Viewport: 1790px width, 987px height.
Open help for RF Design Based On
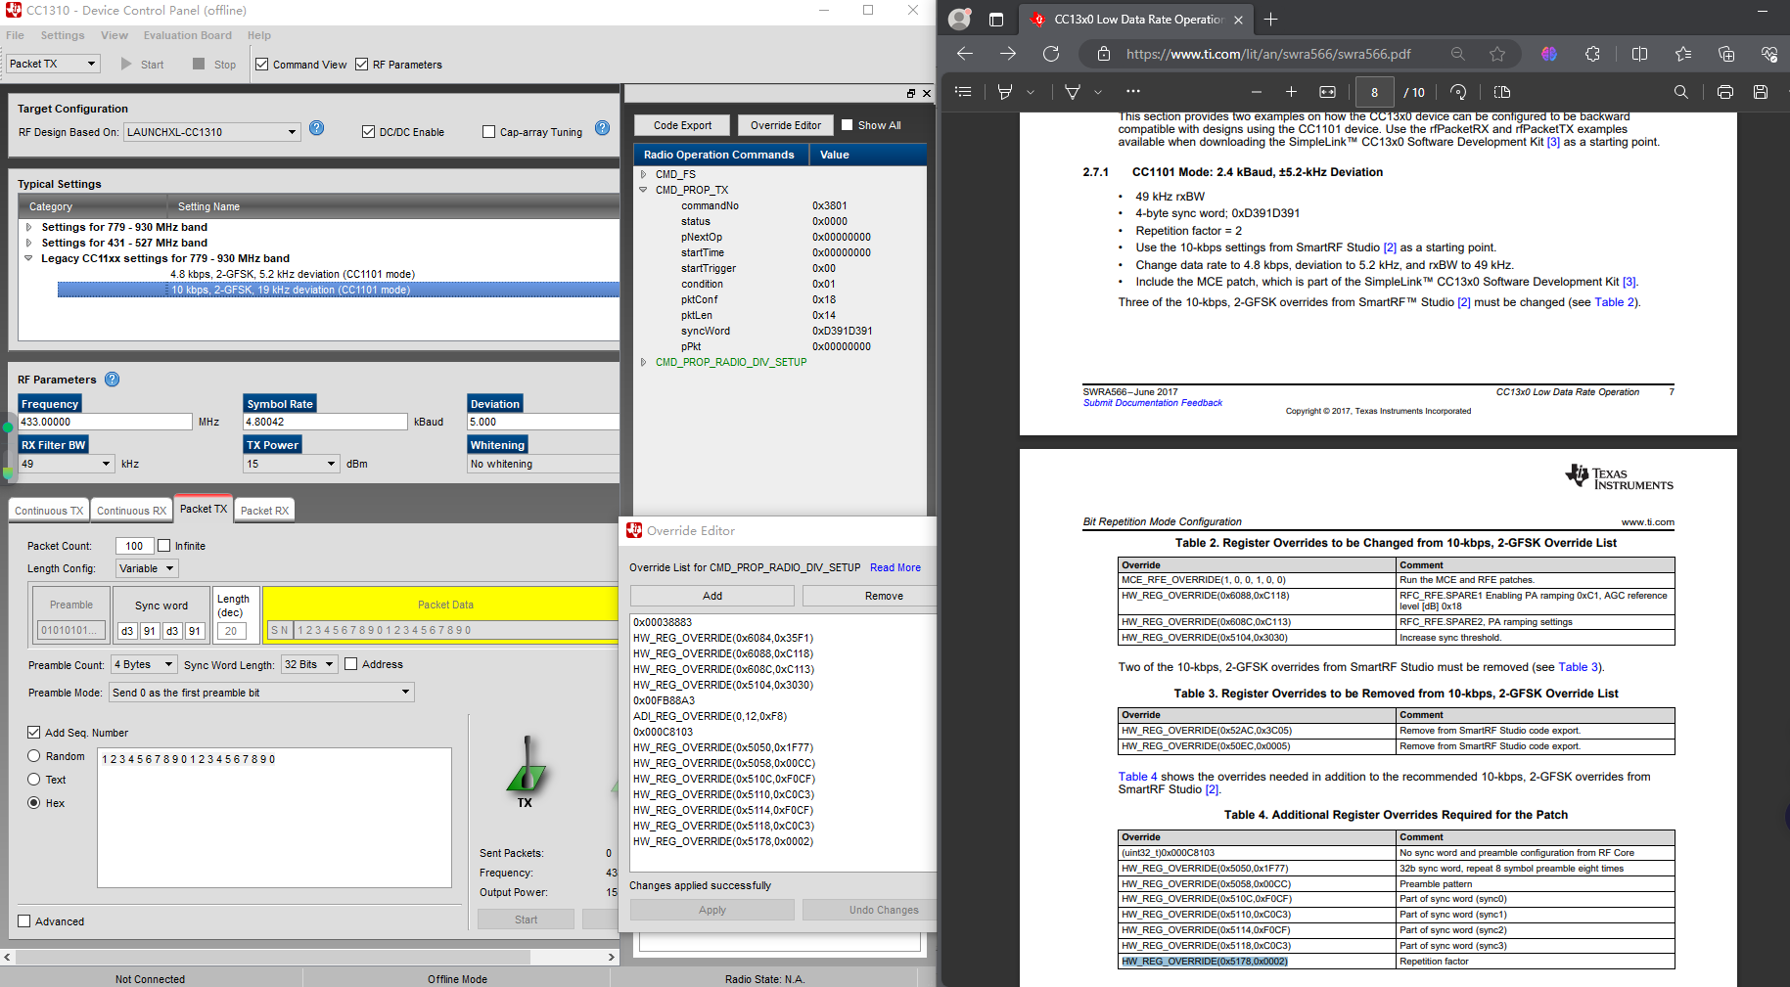[x=317, y=128]
